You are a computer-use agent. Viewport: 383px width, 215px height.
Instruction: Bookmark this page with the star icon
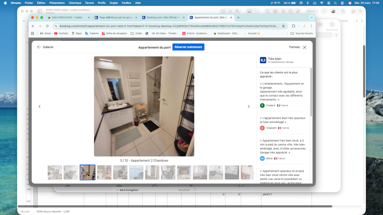pyautogui.click(x=283, y=26)
